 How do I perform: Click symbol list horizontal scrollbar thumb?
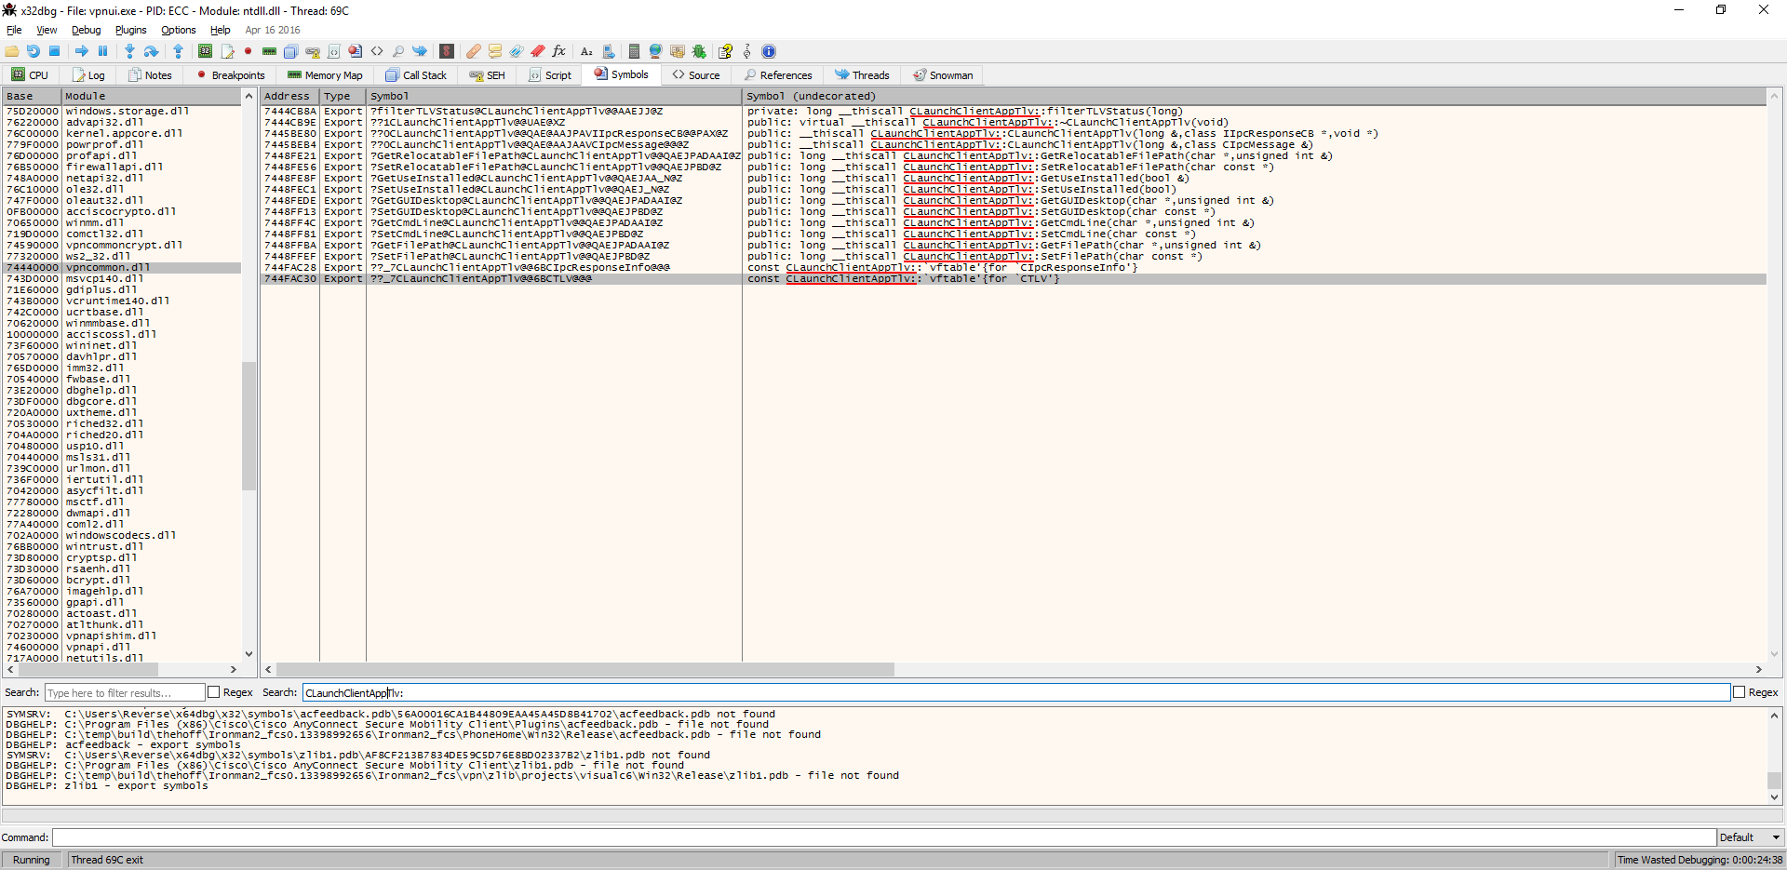[585, 669]
